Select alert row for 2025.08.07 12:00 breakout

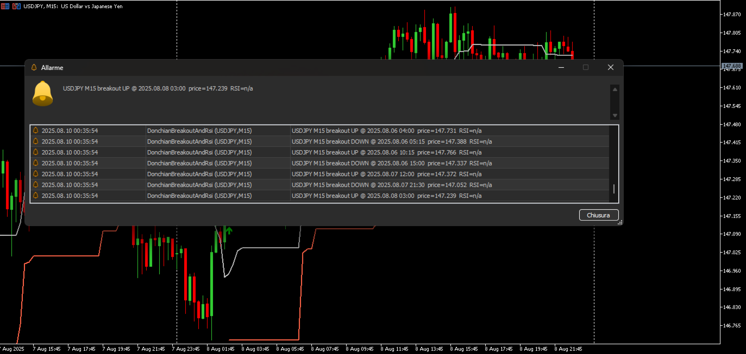point(319,174)
